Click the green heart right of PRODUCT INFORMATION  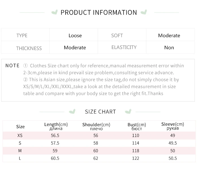point(144,12)
